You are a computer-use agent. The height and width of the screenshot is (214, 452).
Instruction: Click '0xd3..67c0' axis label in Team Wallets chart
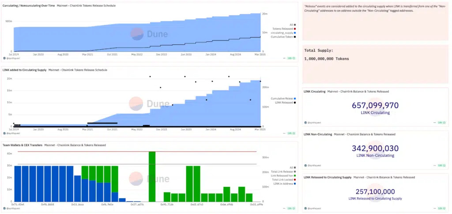point(197,204)
